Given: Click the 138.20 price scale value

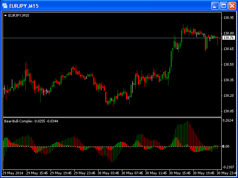Looking at the screenshot, I should coord(228,96).
